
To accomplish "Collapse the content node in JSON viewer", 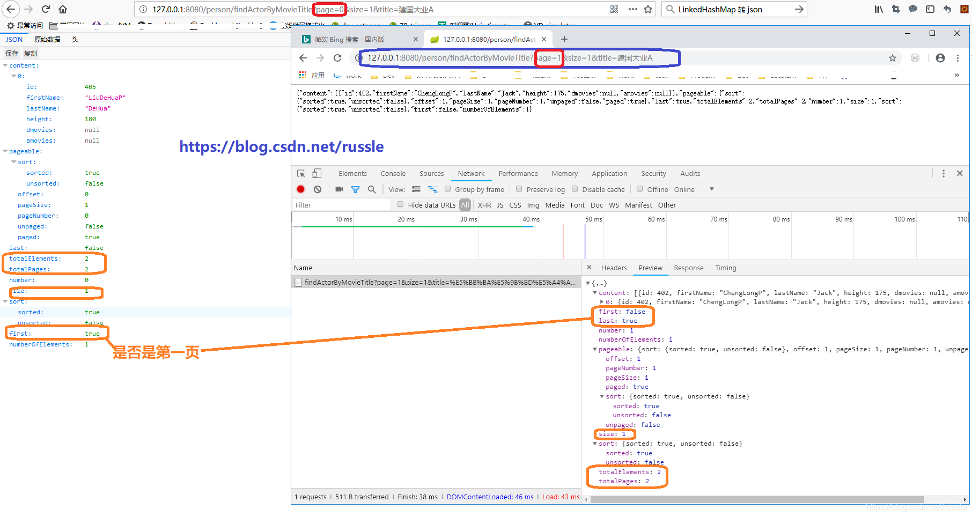I will click(x=5, y=65).
